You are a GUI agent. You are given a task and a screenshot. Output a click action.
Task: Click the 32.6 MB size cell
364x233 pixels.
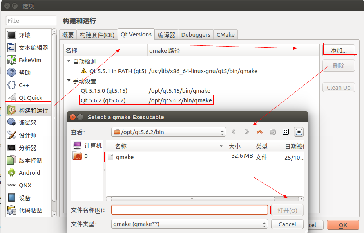point(242,156)
